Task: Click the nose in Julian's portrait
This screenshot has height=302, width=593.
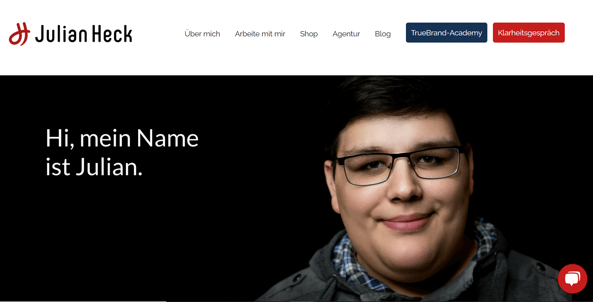Action: pos(404,187)
